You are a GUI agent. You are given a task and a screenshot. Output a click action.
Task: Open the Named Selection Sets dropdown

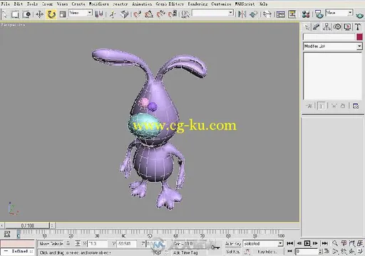[212, 13]
